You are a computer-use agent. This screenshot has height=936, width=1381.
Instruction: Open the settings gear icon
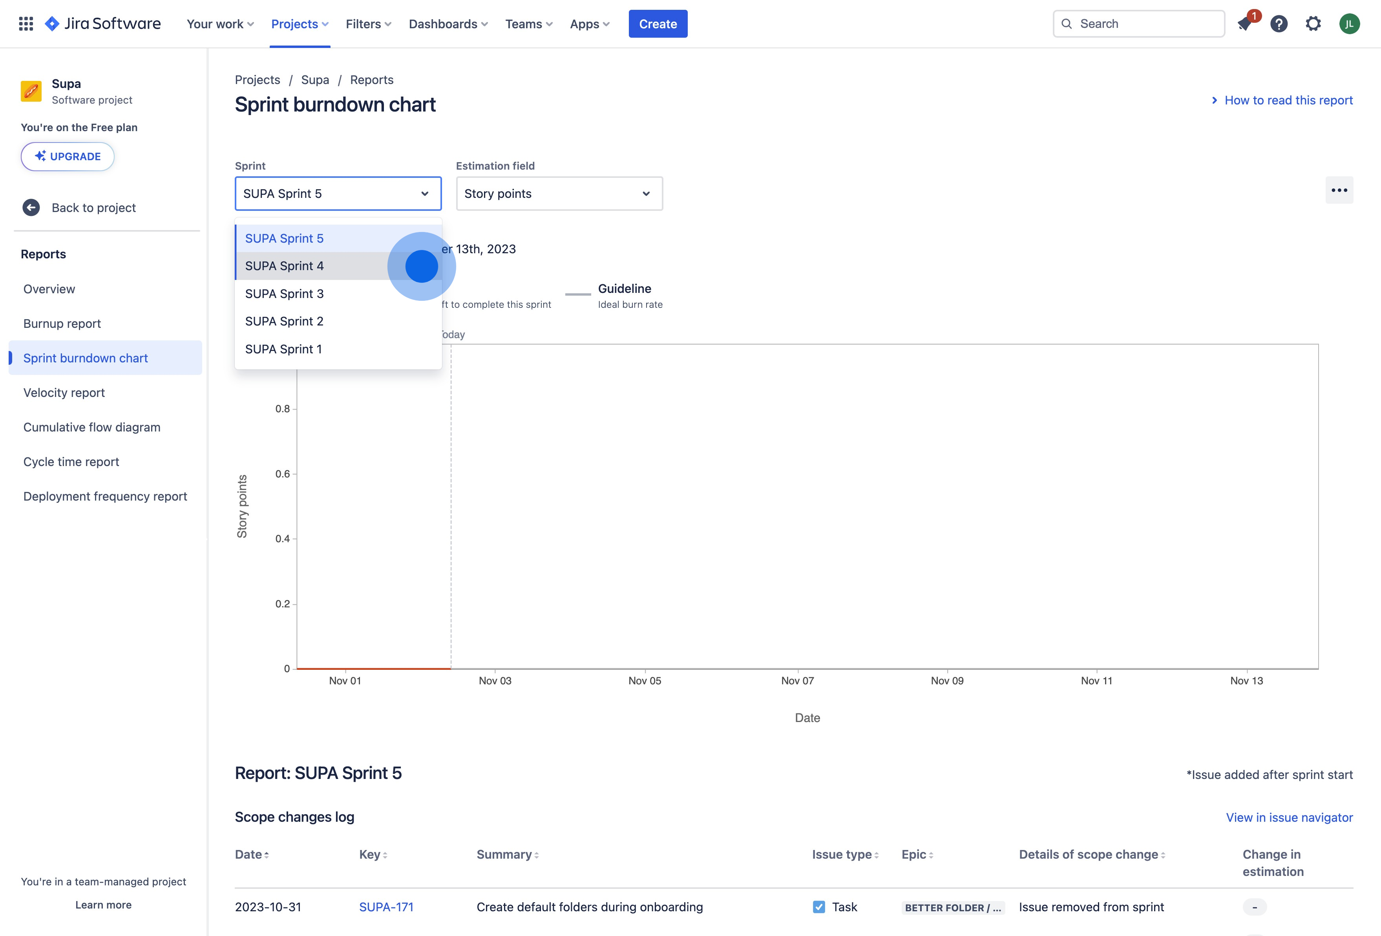coord(1313,24)
